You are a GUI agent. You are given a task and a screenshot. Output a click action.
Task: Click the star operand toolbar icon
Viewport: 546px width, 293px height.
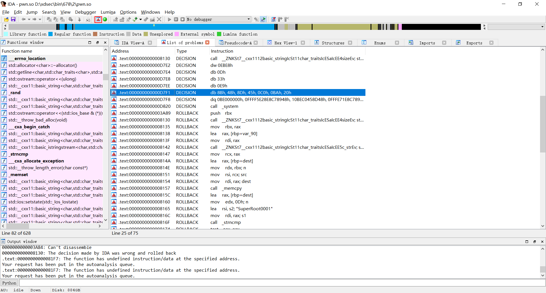146,19
